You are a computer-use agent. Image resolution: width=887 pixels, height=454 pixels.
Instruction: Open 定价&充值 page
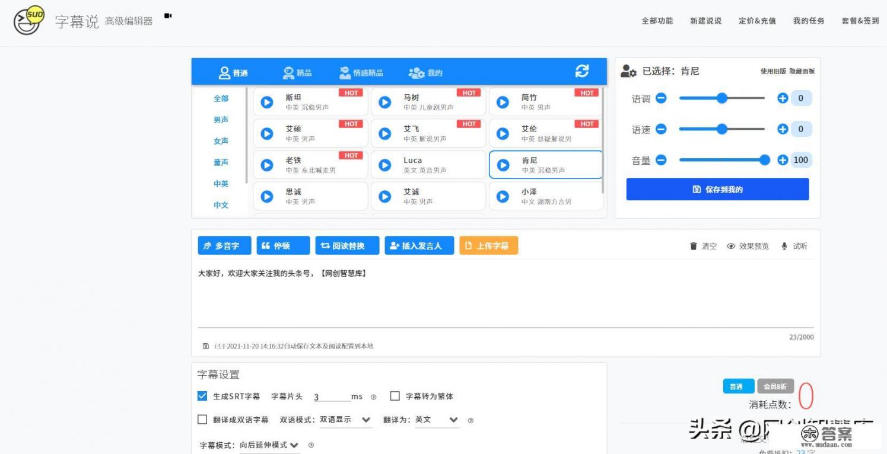pyautogui.click(x=757, y=21)
